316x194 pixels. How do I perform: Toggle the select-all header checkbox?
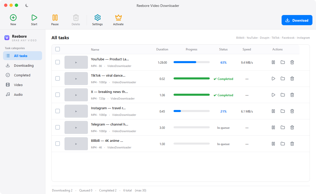pyautogui.click(x=58, y=49)
